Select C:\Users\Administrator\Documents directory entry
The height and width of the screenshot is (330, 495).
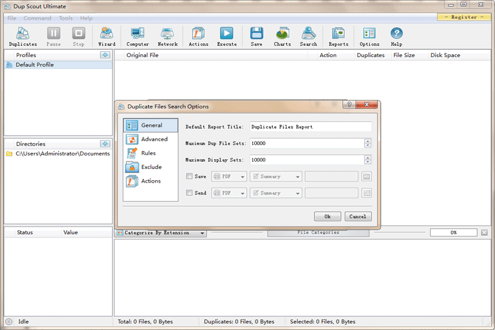click(x=58, y=154)
